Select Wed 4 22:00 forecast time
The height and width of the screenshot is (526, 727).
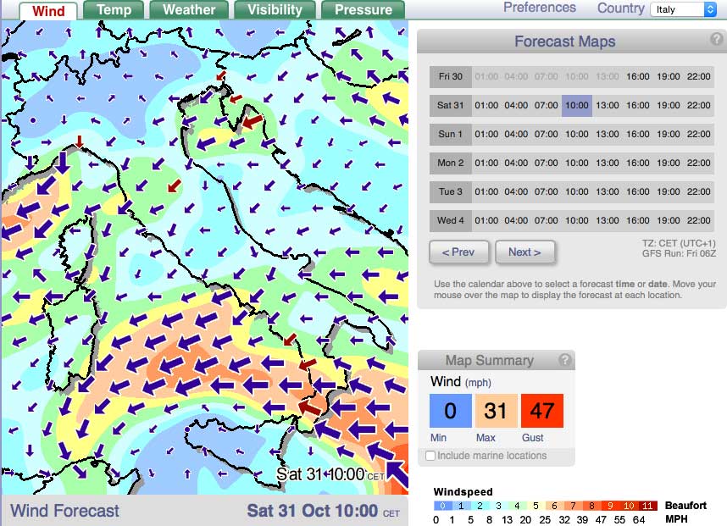coord(698,221)
